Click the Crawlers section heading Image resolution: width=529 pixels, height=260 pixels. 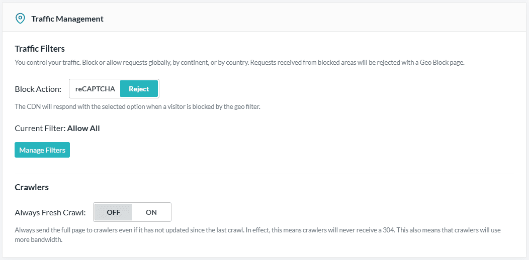tap(32, 188)
